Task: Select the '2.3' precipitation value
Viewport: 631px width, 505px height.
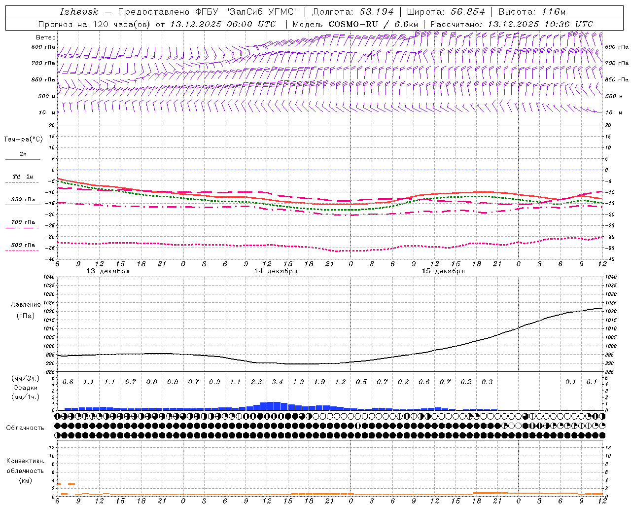Action: click(256, 382)
